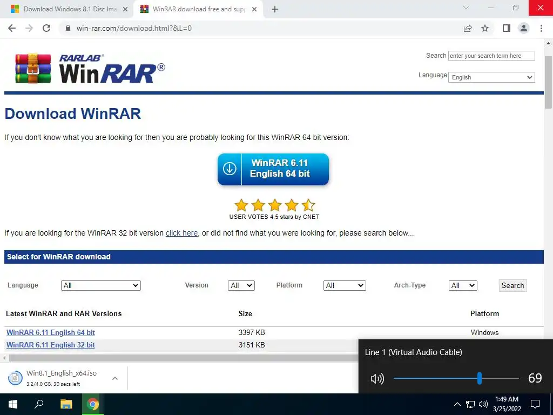553x415 pixels.
Task: Open a new browser tab
Action: click(x=275, y=9)
